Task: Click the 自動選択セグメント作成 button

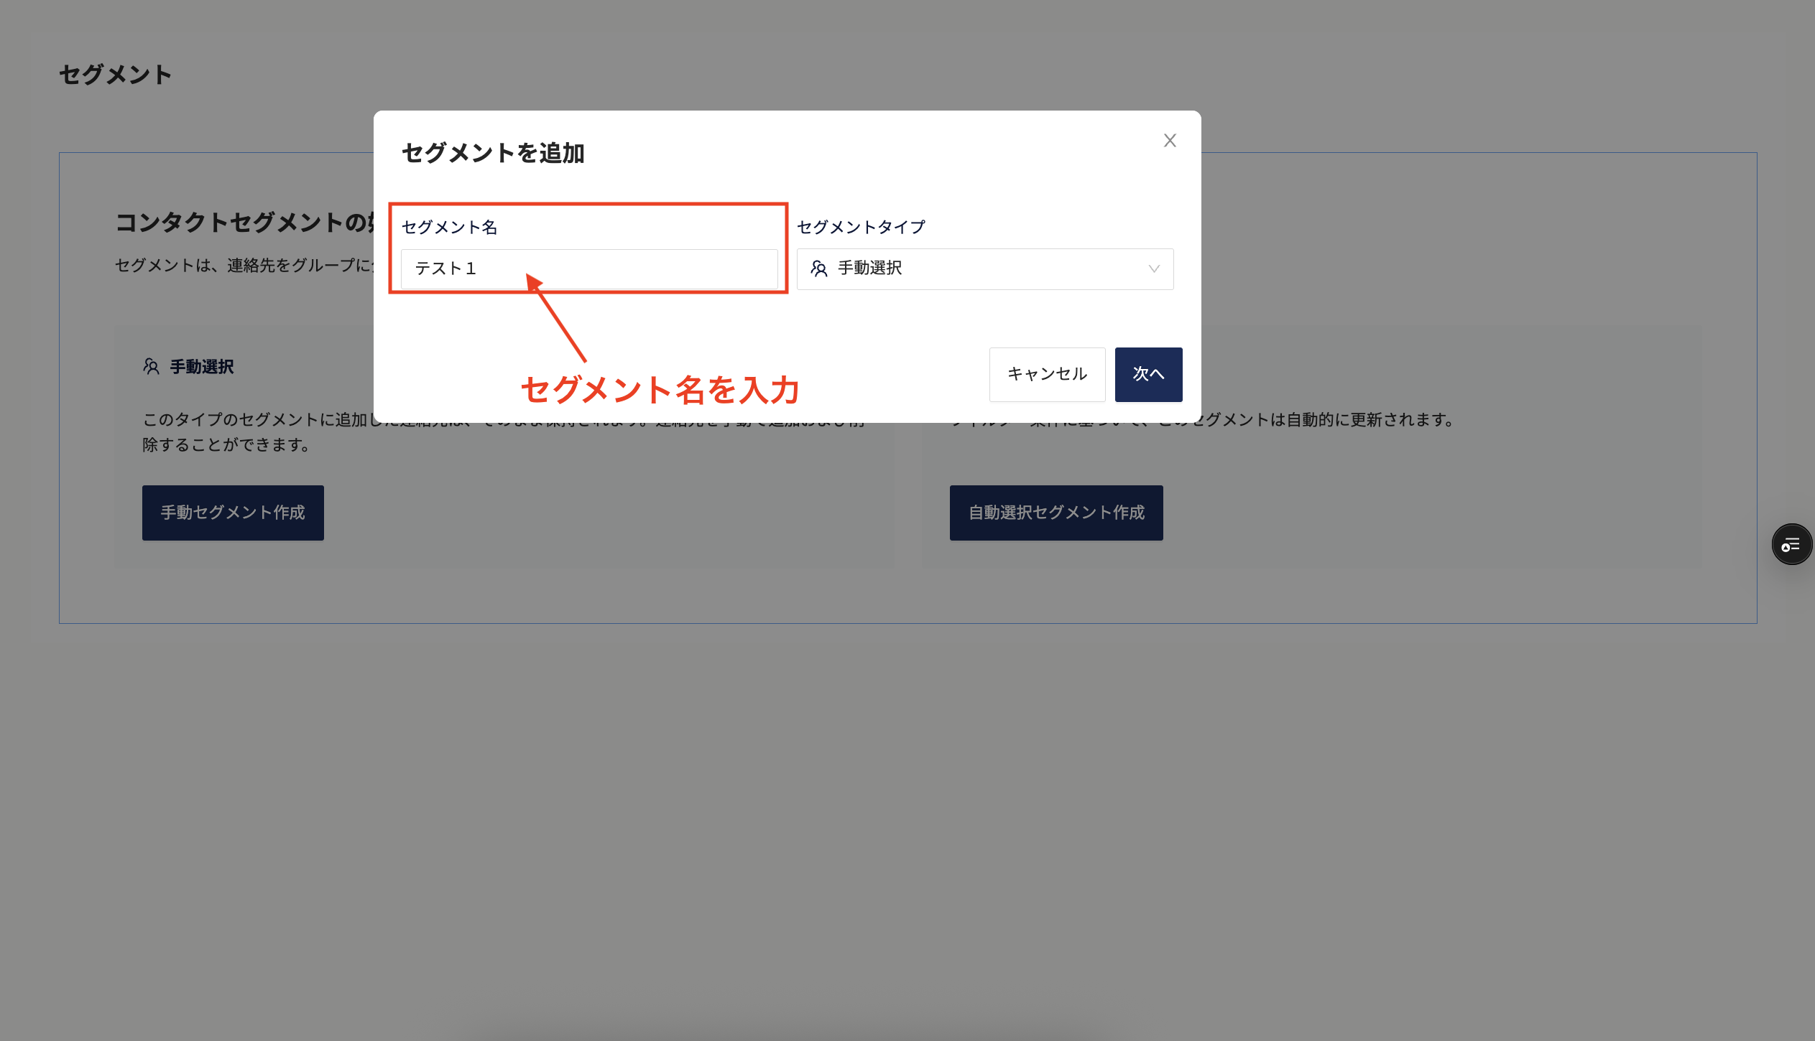Action: pyautogui.click(x=1056, y=513)
